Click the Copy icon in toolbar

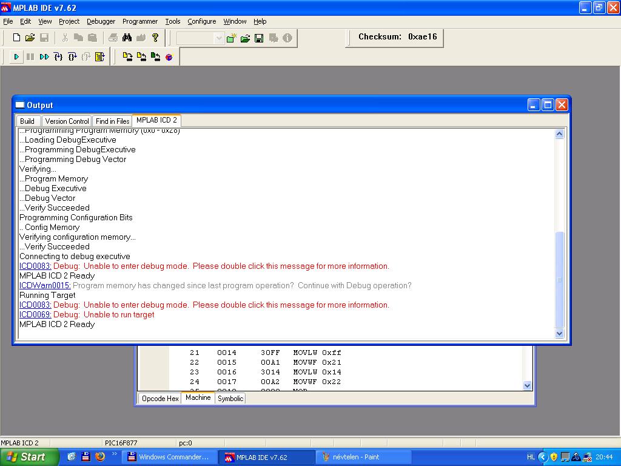(x=78, y=38)
